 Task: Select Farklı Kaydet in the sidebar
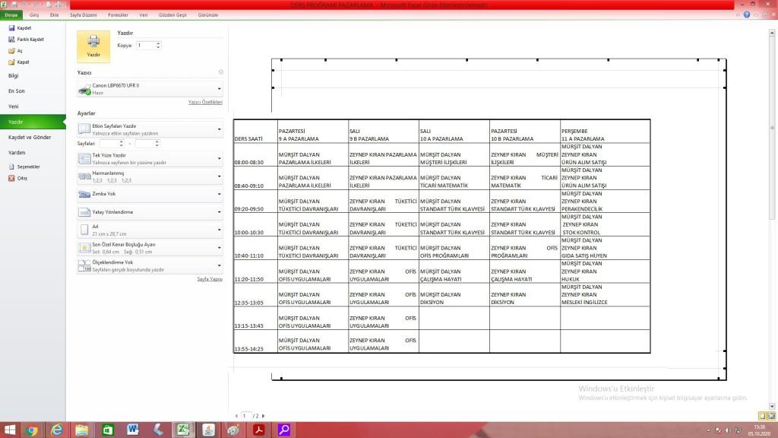tap(26, 39)
